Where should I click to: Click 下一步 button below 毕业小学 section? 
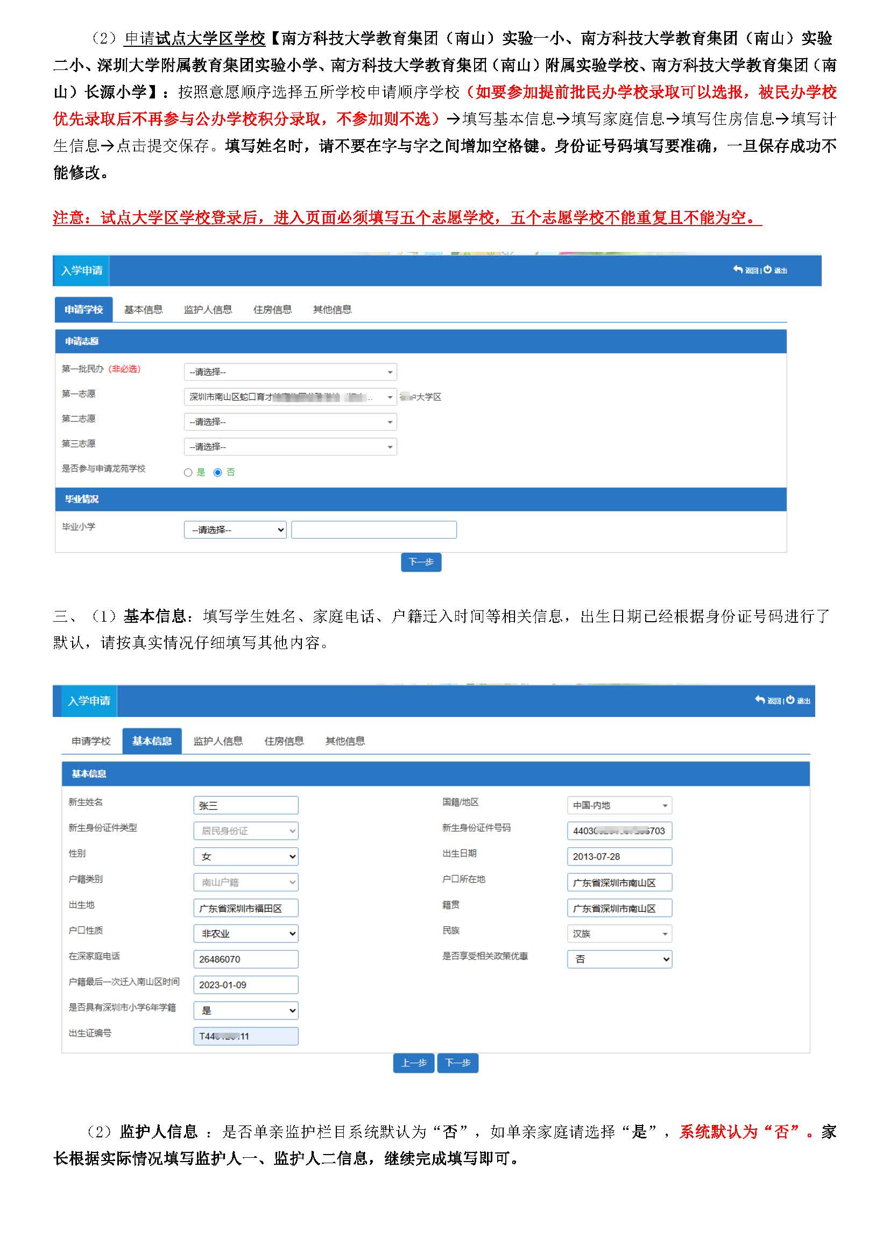421,562
